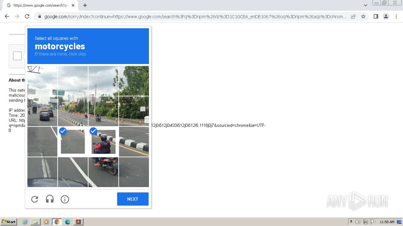
Task: Click the NEXT button
Action: coord(133,199)
